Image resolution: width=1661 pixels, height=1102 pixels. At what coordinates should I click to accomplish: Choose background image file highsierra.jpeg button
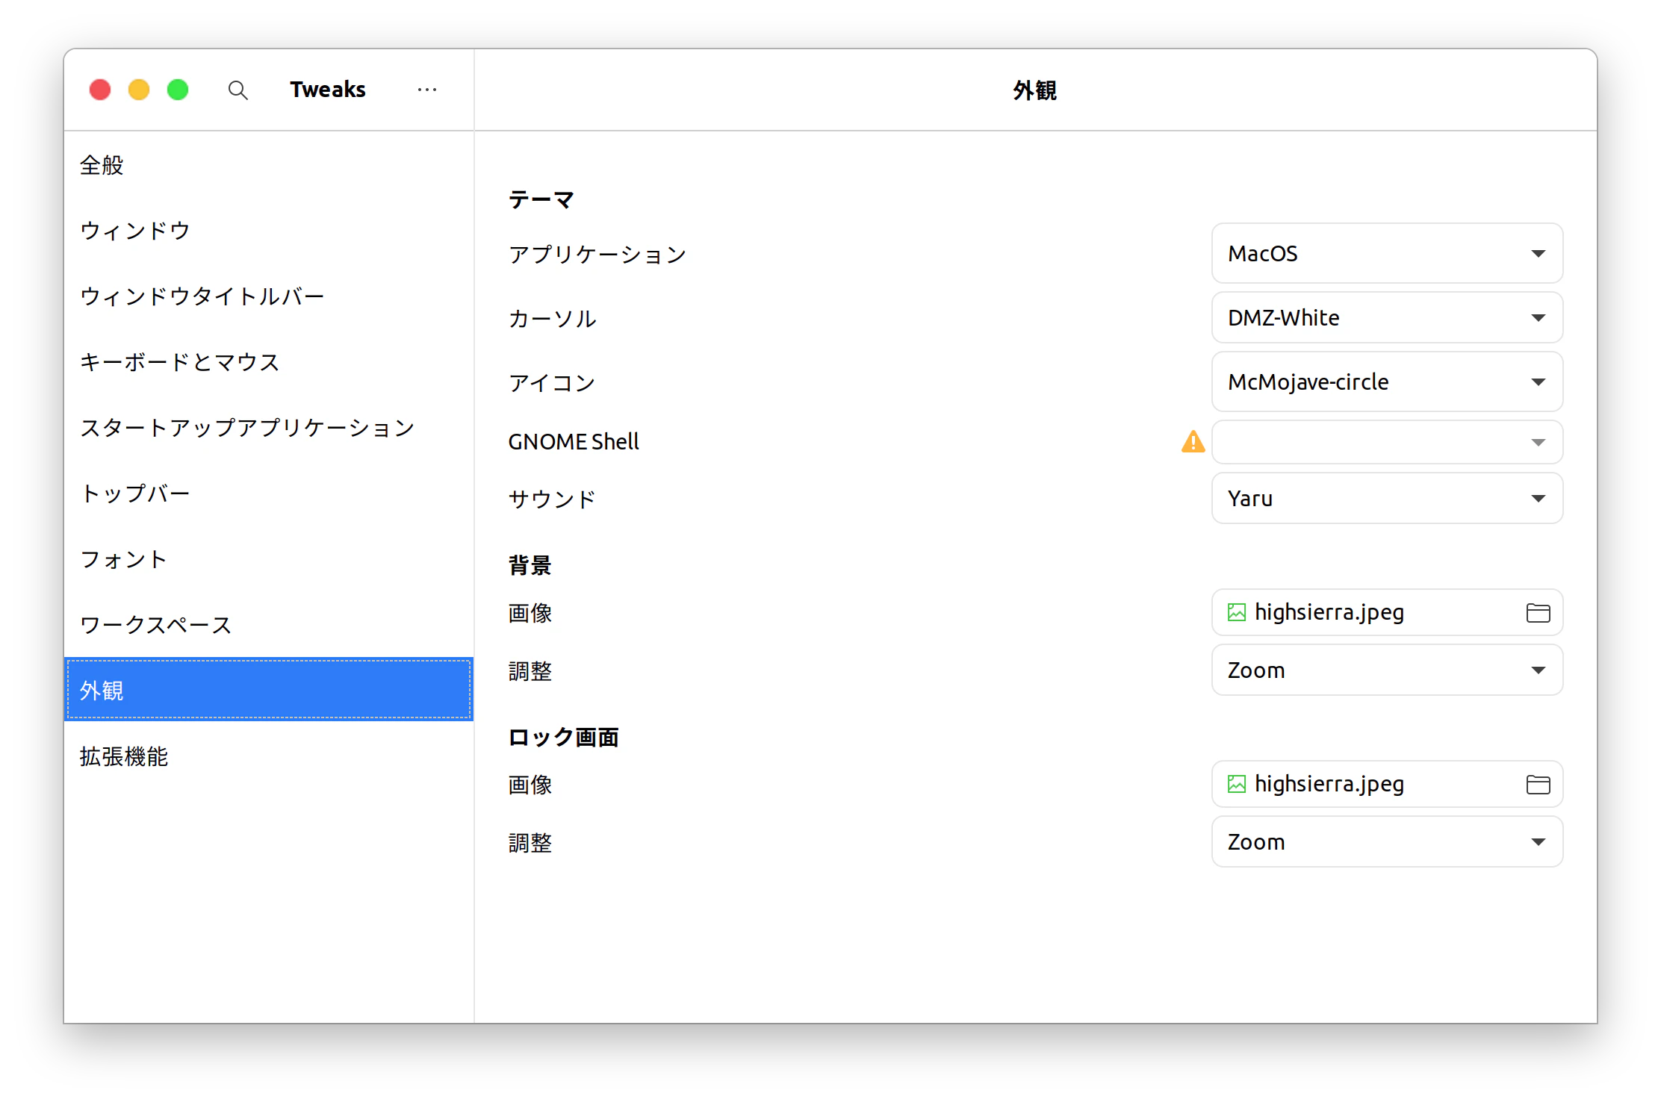click(x=1387, y=613)
